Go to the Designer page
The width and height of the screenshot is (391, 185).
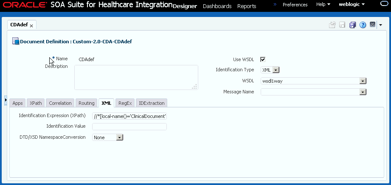185,6
